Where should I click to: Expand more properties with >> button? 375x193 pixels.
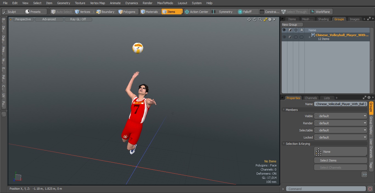[x=364, y=174]
